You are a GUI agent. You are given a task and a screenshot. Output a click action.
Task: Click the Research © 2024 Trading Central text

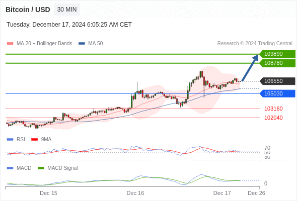coord(255,44)
